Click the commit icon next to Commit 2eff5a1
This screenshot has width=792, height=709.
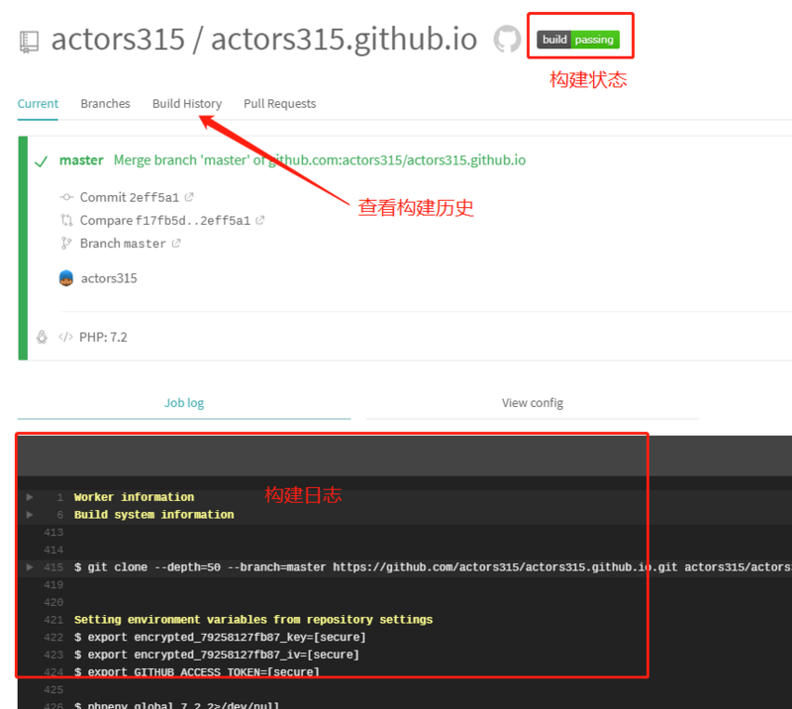pyautogui.click(x=66, y=197)
